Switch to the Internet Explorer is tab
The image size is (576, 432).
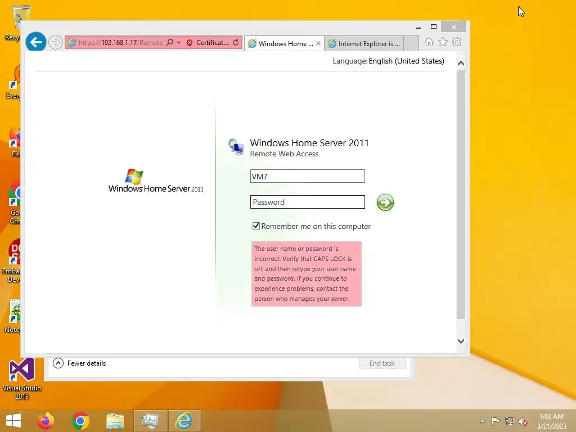[364, 44]
